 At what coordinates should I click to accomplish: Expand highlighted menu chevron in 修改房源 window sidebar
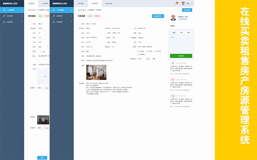22,10
